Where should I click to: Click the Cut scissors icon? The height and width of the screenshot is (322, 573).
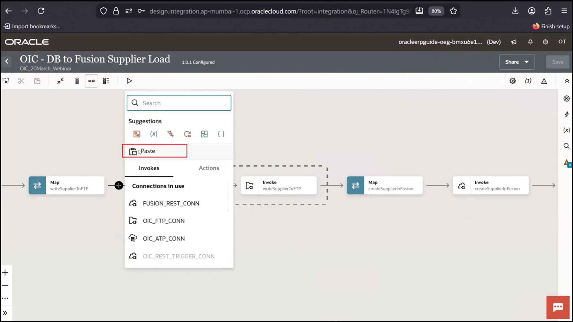(21, 81)
